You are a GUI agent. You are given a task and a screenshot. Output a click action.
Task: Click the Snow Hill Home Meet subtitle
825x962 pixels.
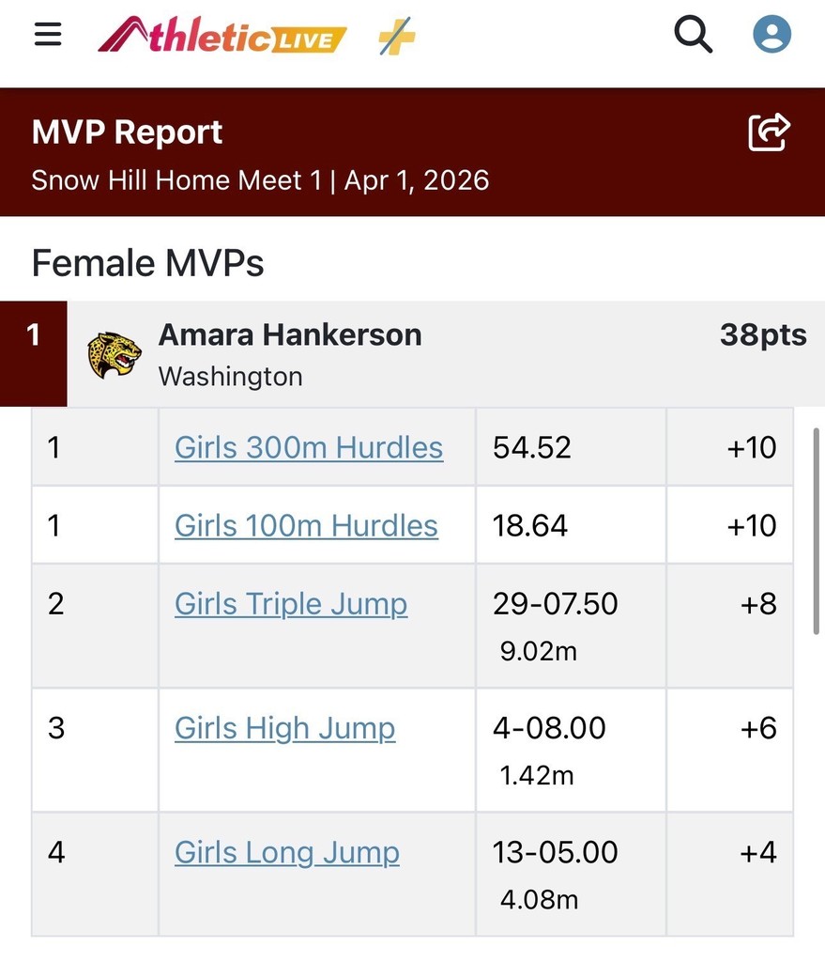click(x=260, y=179)
